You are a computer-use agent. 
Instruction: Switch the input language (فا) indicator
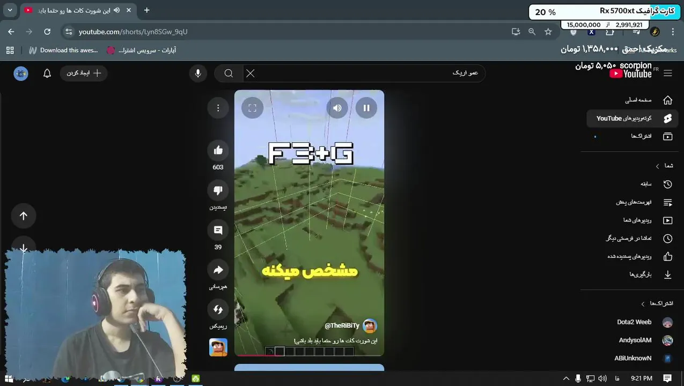point(617,378)
